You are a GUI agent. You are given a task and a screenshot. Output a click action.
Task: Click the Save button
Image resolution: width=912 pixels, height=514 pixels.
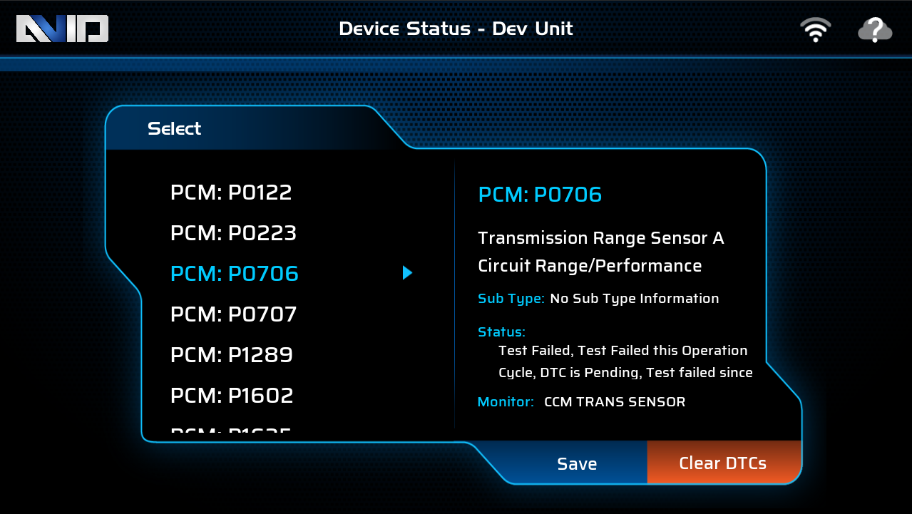[x=577, y=464]
